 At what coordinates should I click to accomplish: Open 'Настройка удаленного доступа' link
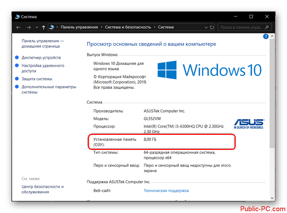[43, 68]
